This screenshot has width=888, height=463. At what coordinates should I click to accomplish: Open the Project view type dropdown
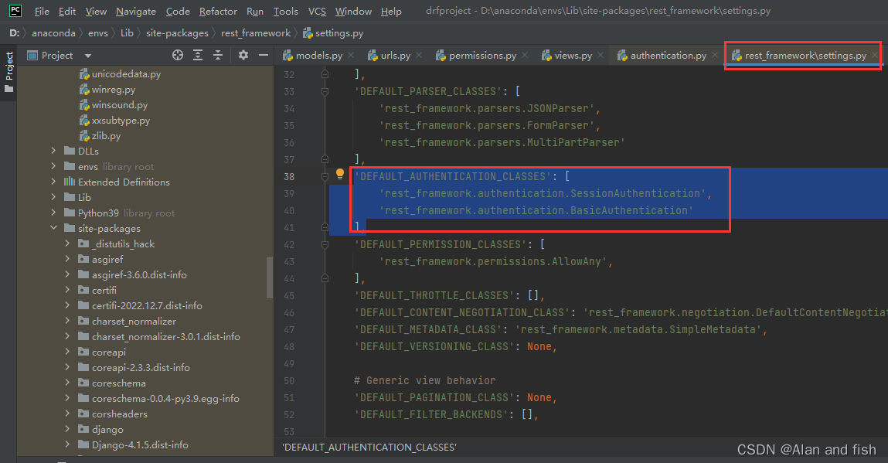[x=87, y=55]
